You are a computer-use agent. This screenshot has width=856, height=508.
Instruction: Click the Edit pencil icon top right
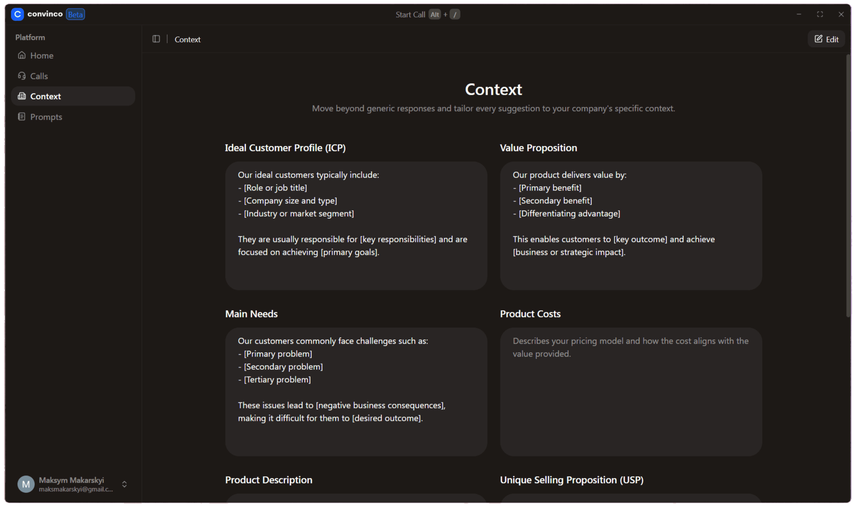pos(818,39)
